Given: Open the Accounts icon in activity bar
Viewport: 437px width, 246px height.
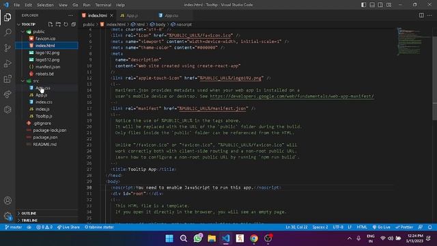Looking at the screenshot, I should (x=8, y=200).
